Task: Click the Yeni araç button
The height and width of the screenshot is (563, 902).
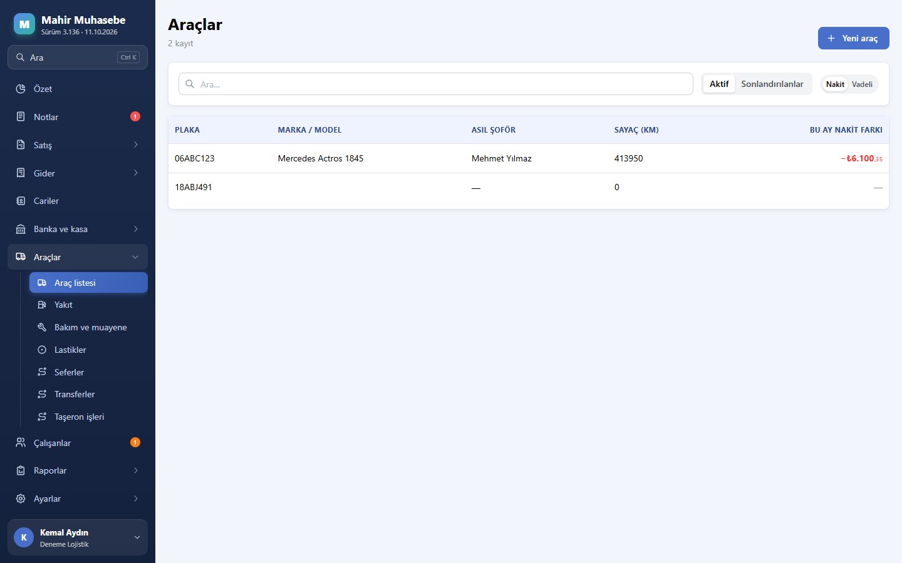Action: point(853,38)
